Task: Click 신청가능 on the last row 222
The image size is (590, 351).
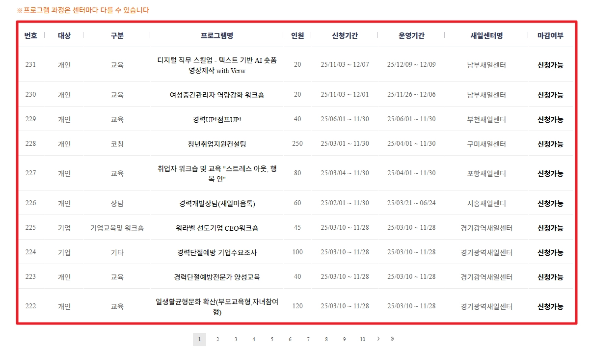Action: (550, 306)
